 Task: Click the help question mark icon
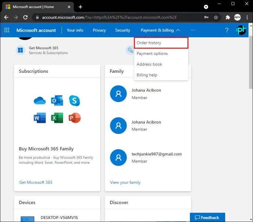point(227,30)
